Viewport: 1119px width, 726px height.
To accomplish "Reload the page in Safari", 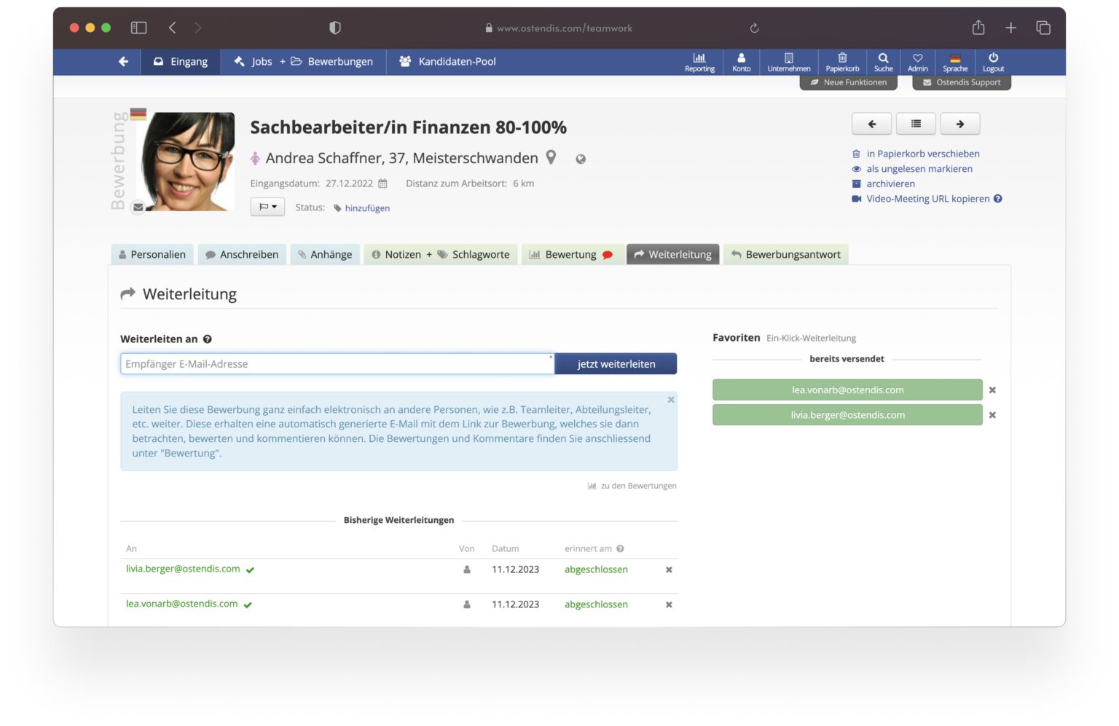I will pyautogui.click(x=755, y=28).
